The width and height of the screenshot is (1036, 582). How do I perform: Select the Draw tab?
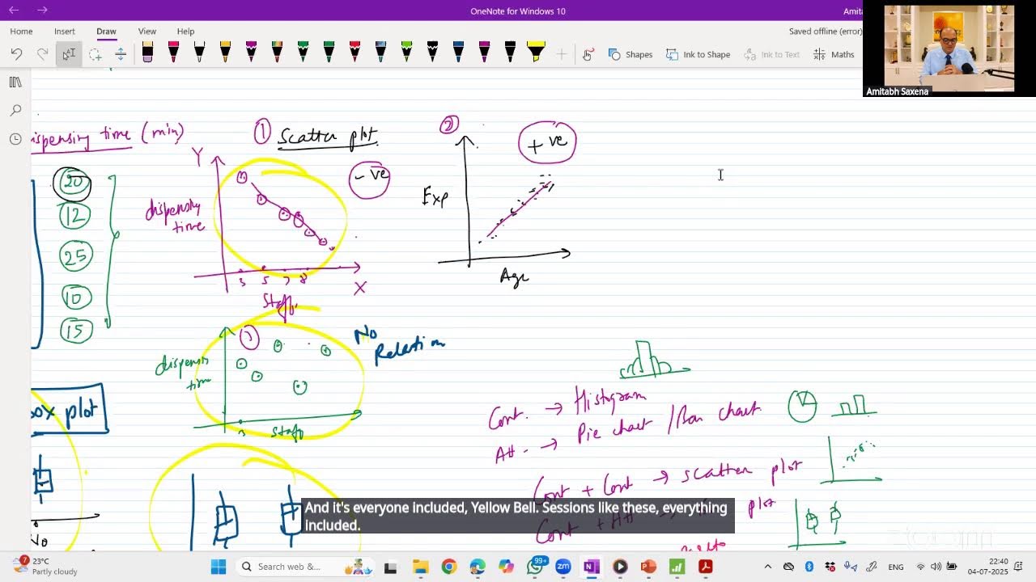pyautogui.click(x=106, y=32)
